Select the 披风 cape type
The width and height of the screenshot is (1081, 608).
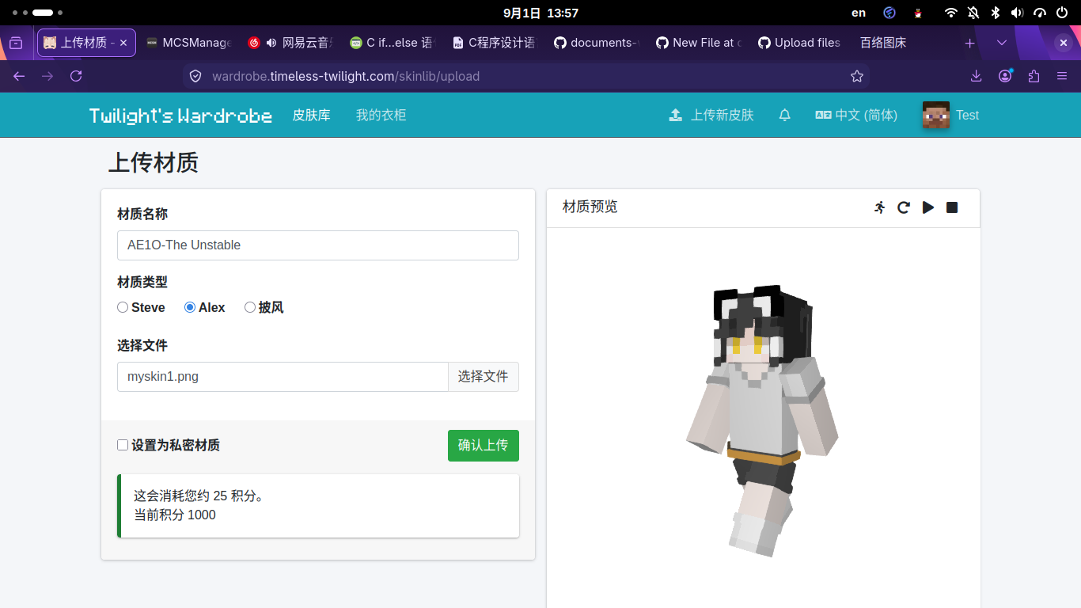click(250, 307)
